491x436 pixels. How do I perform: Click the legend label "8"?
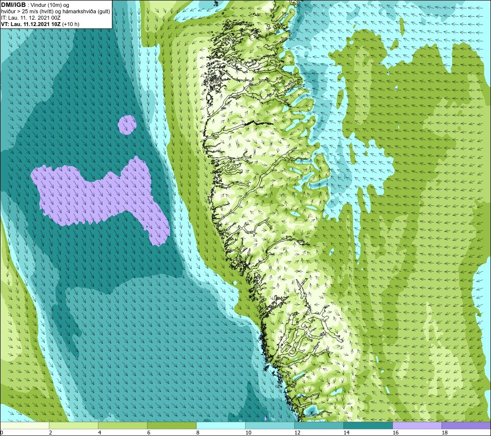[198, 433]
